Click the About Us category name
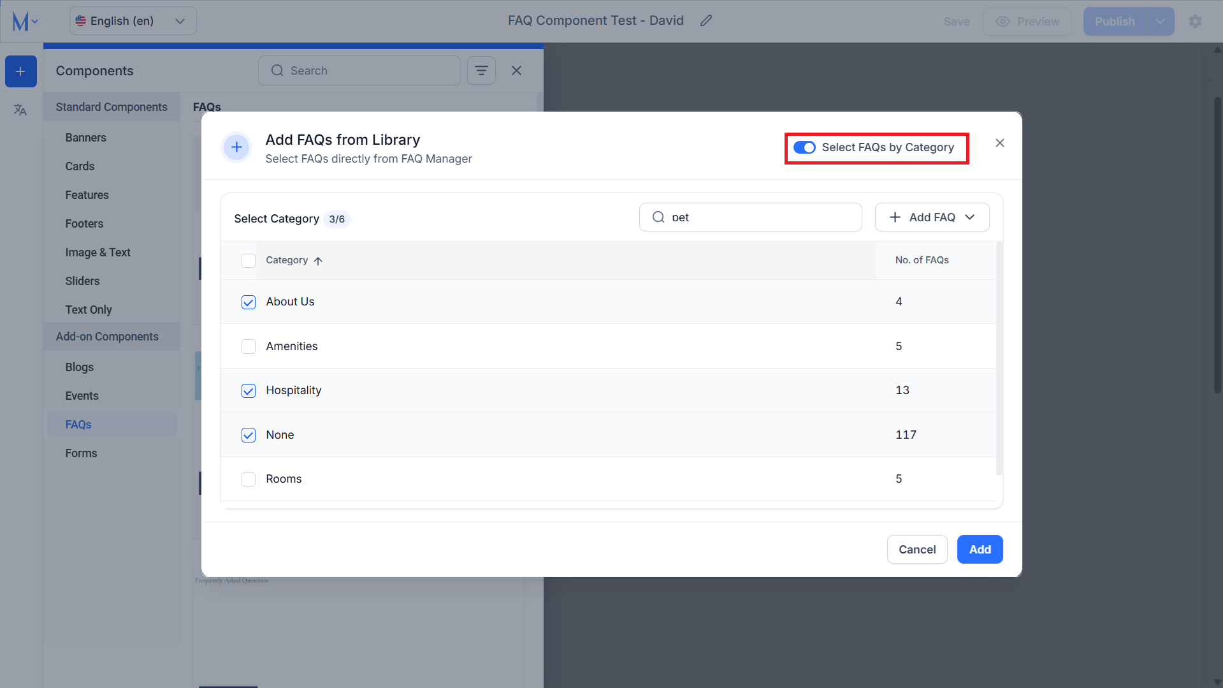The width and height of the screenshot is (1223, 688). [x=290, y=302]
